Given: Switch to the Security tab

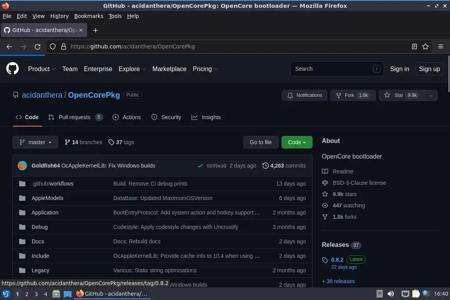Looking at the screenshot, I should [166, 117].
